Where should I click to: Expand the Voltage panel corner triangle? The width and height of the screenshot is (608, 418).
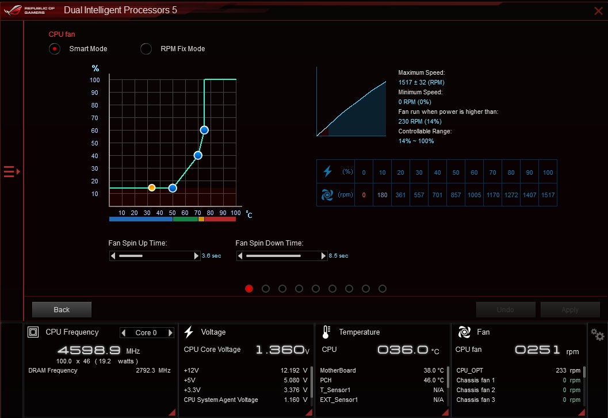coord(309,413)
